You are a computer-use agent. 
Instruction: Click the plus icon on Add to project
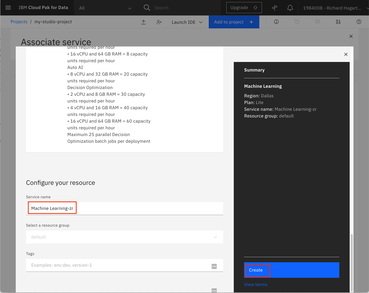pyautogui.click(x=251, y=22)
